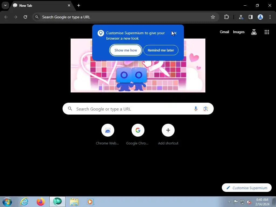Click the lightbulb icon in the popup
Screen dimensions: 276x207
coord(101,33)
